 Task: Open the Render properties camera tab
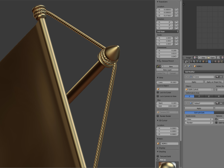pos(191,62)
